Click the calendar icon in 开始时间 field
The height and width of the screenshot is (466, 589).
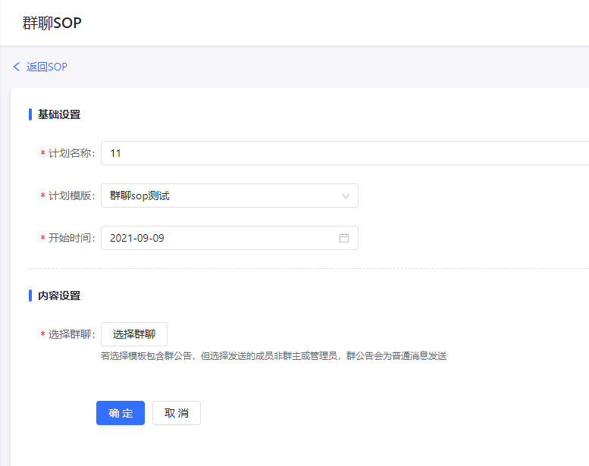pyautogui.click(x=344, y=238)
